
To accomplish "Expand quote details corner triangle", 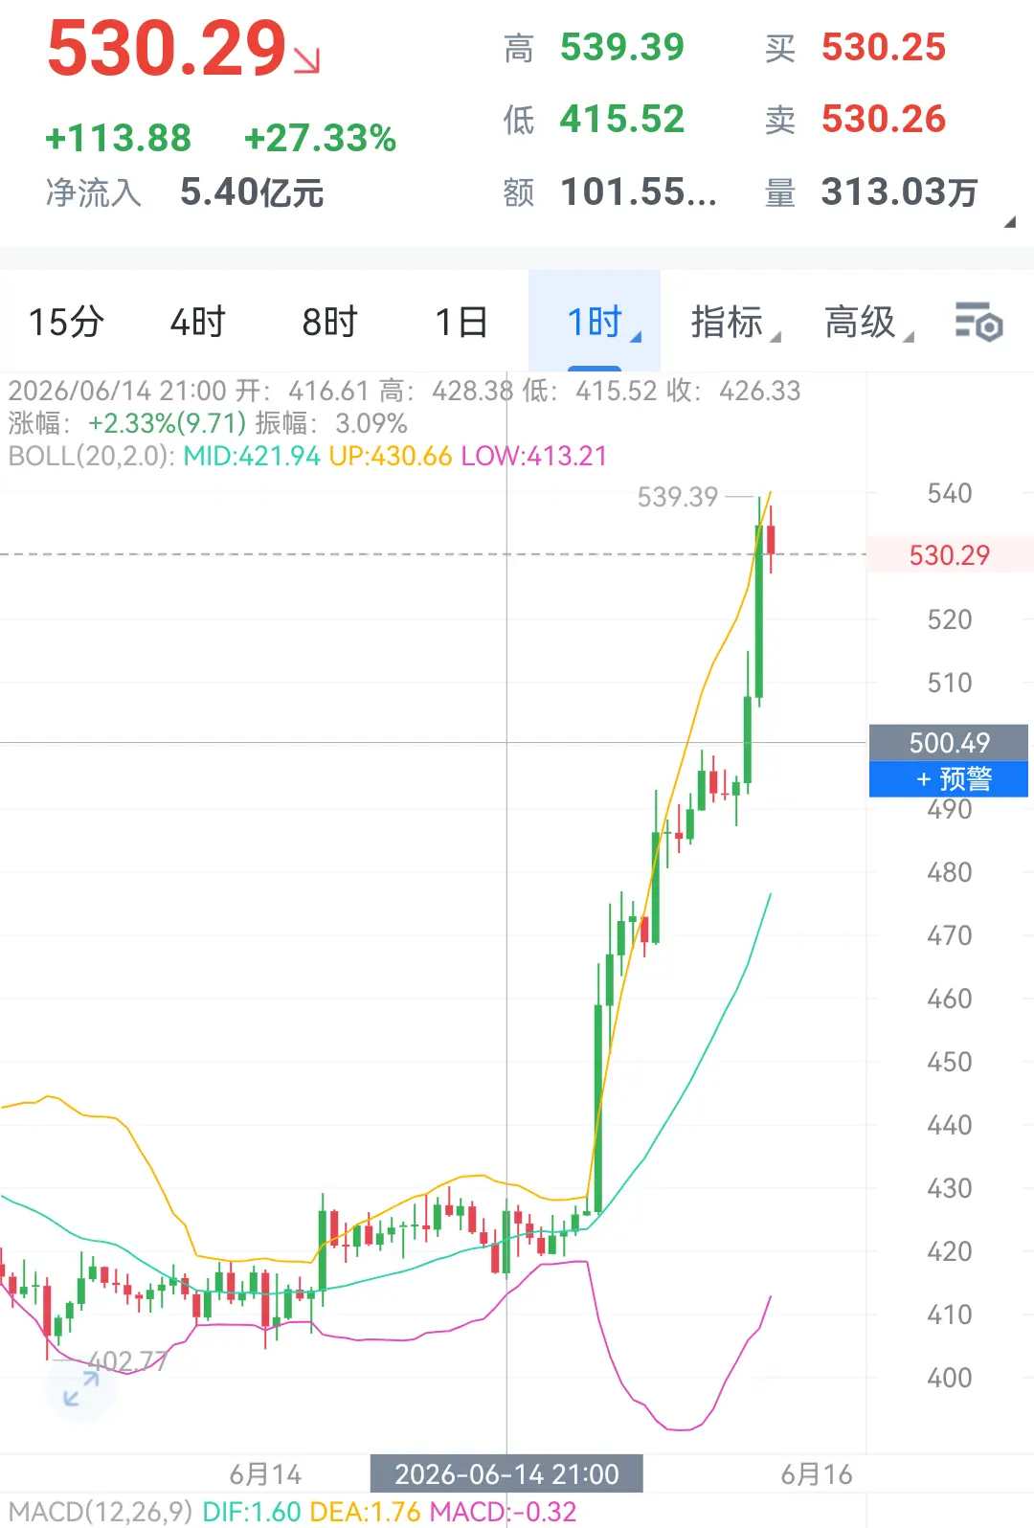I will (x=1009, y=222).
